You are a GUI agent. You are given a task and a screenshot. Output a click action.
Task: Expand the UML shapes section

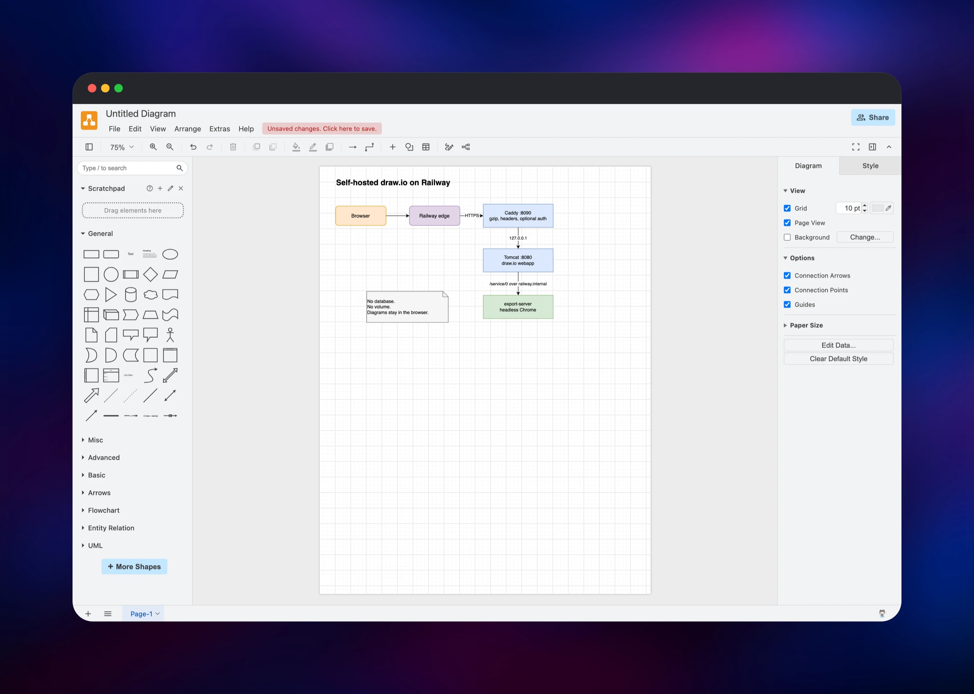[92, 546]
